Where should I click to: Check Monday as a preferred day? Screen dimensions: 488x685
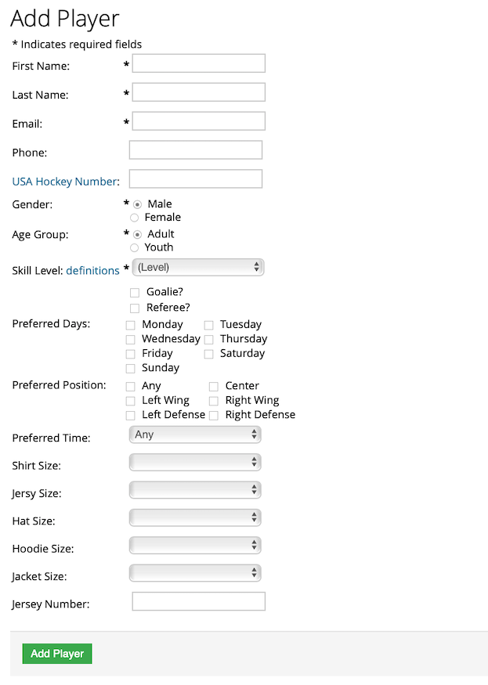[x=131, y=324]
